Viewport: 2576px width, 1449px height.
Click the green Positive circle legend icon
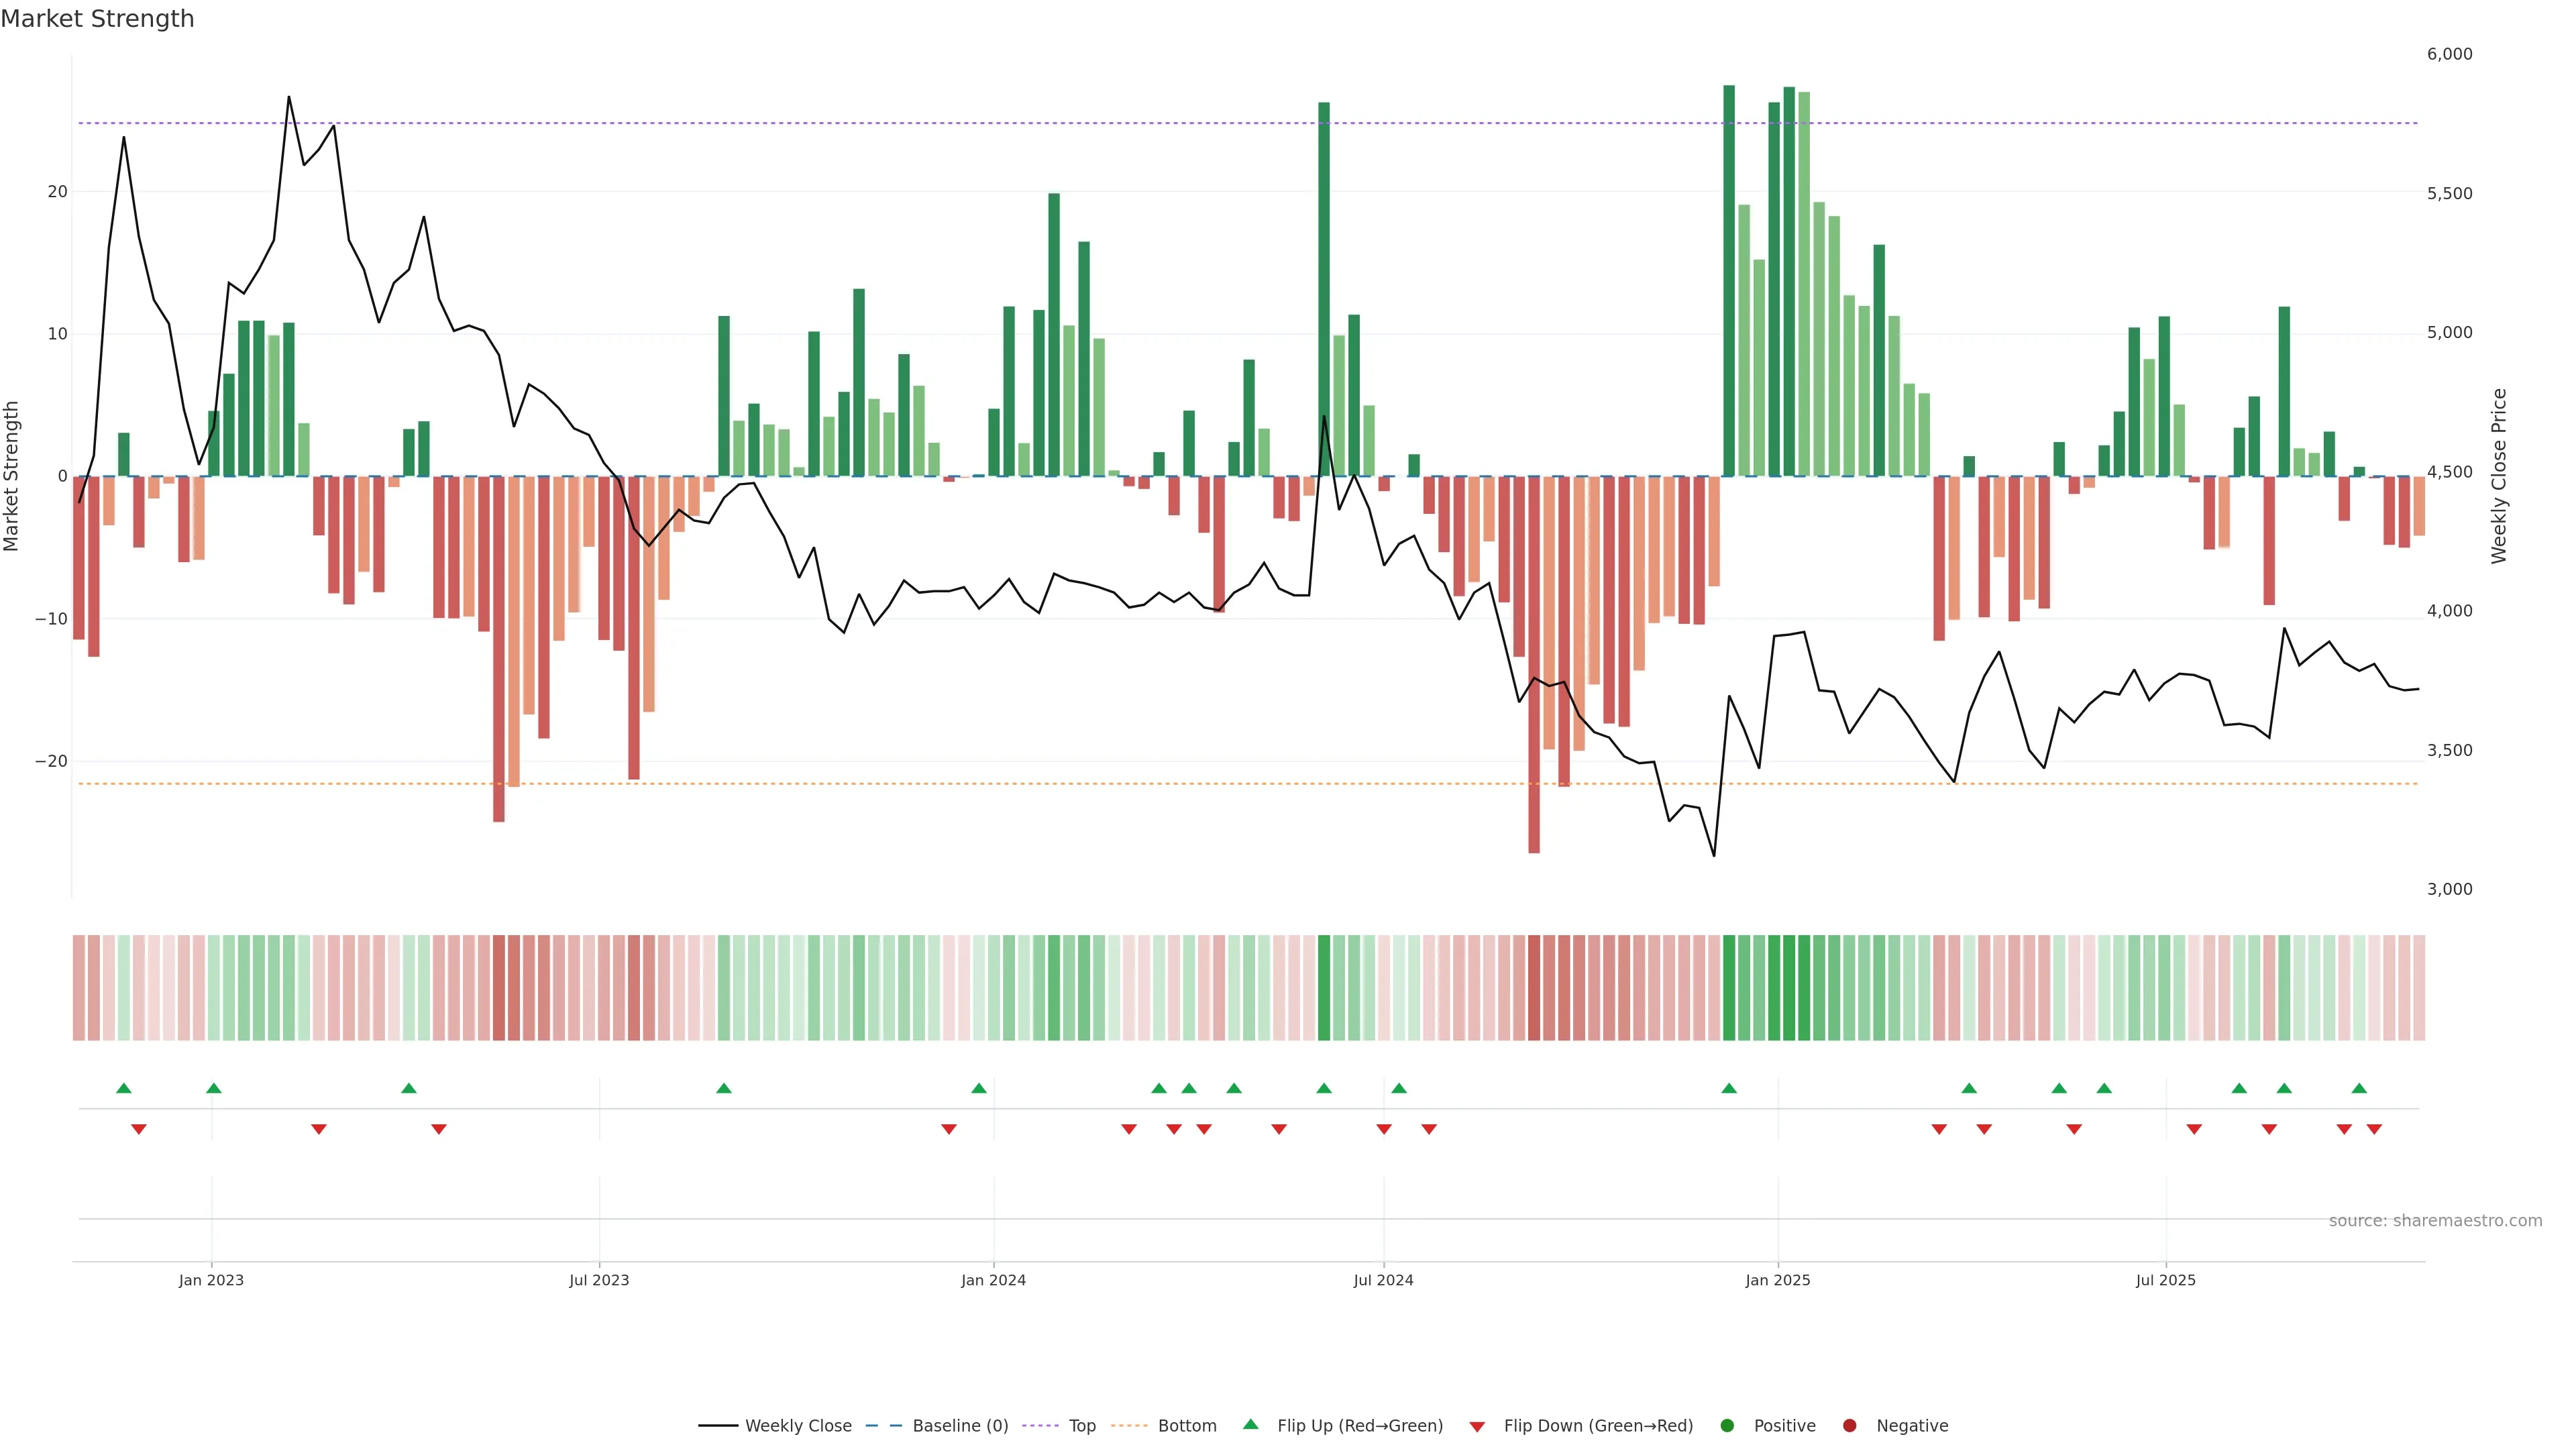coord(1727,1425)
